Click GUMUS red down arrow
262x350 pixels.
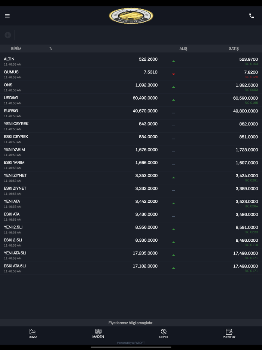point(173,74)
